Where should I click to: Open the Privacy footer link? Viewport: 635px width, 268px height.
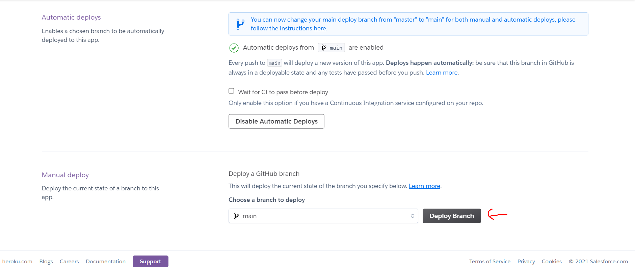pyautogui.click(x=526, y=262)
